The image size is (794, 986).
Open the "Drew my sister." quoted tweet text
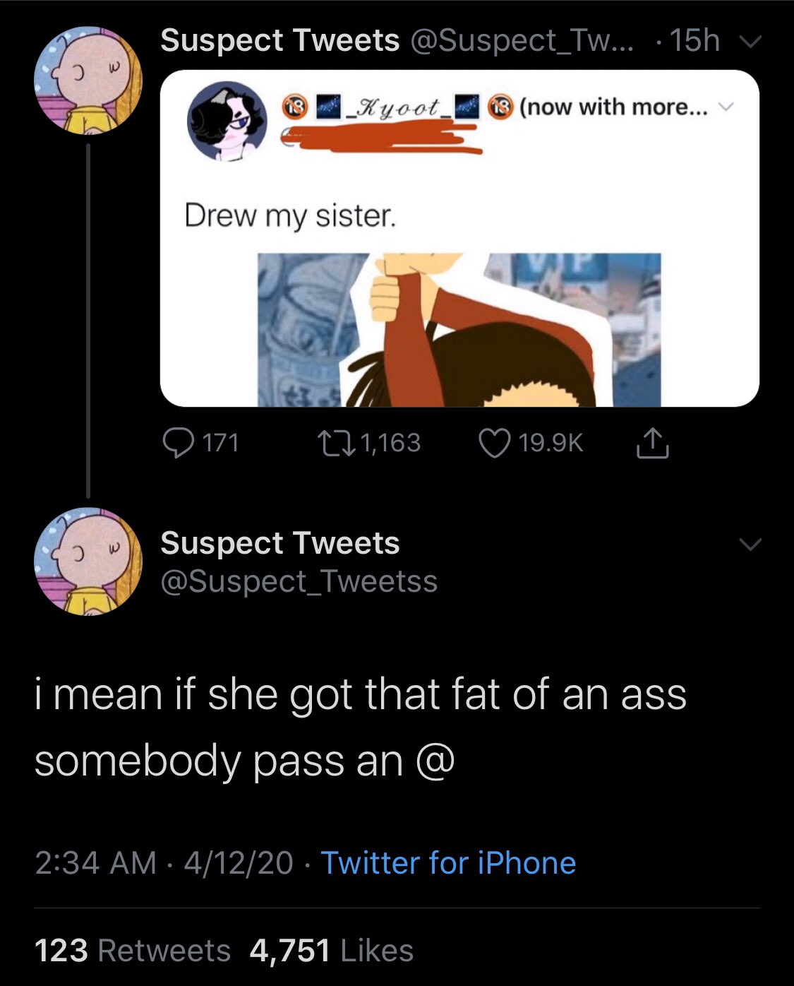(290, 215)
